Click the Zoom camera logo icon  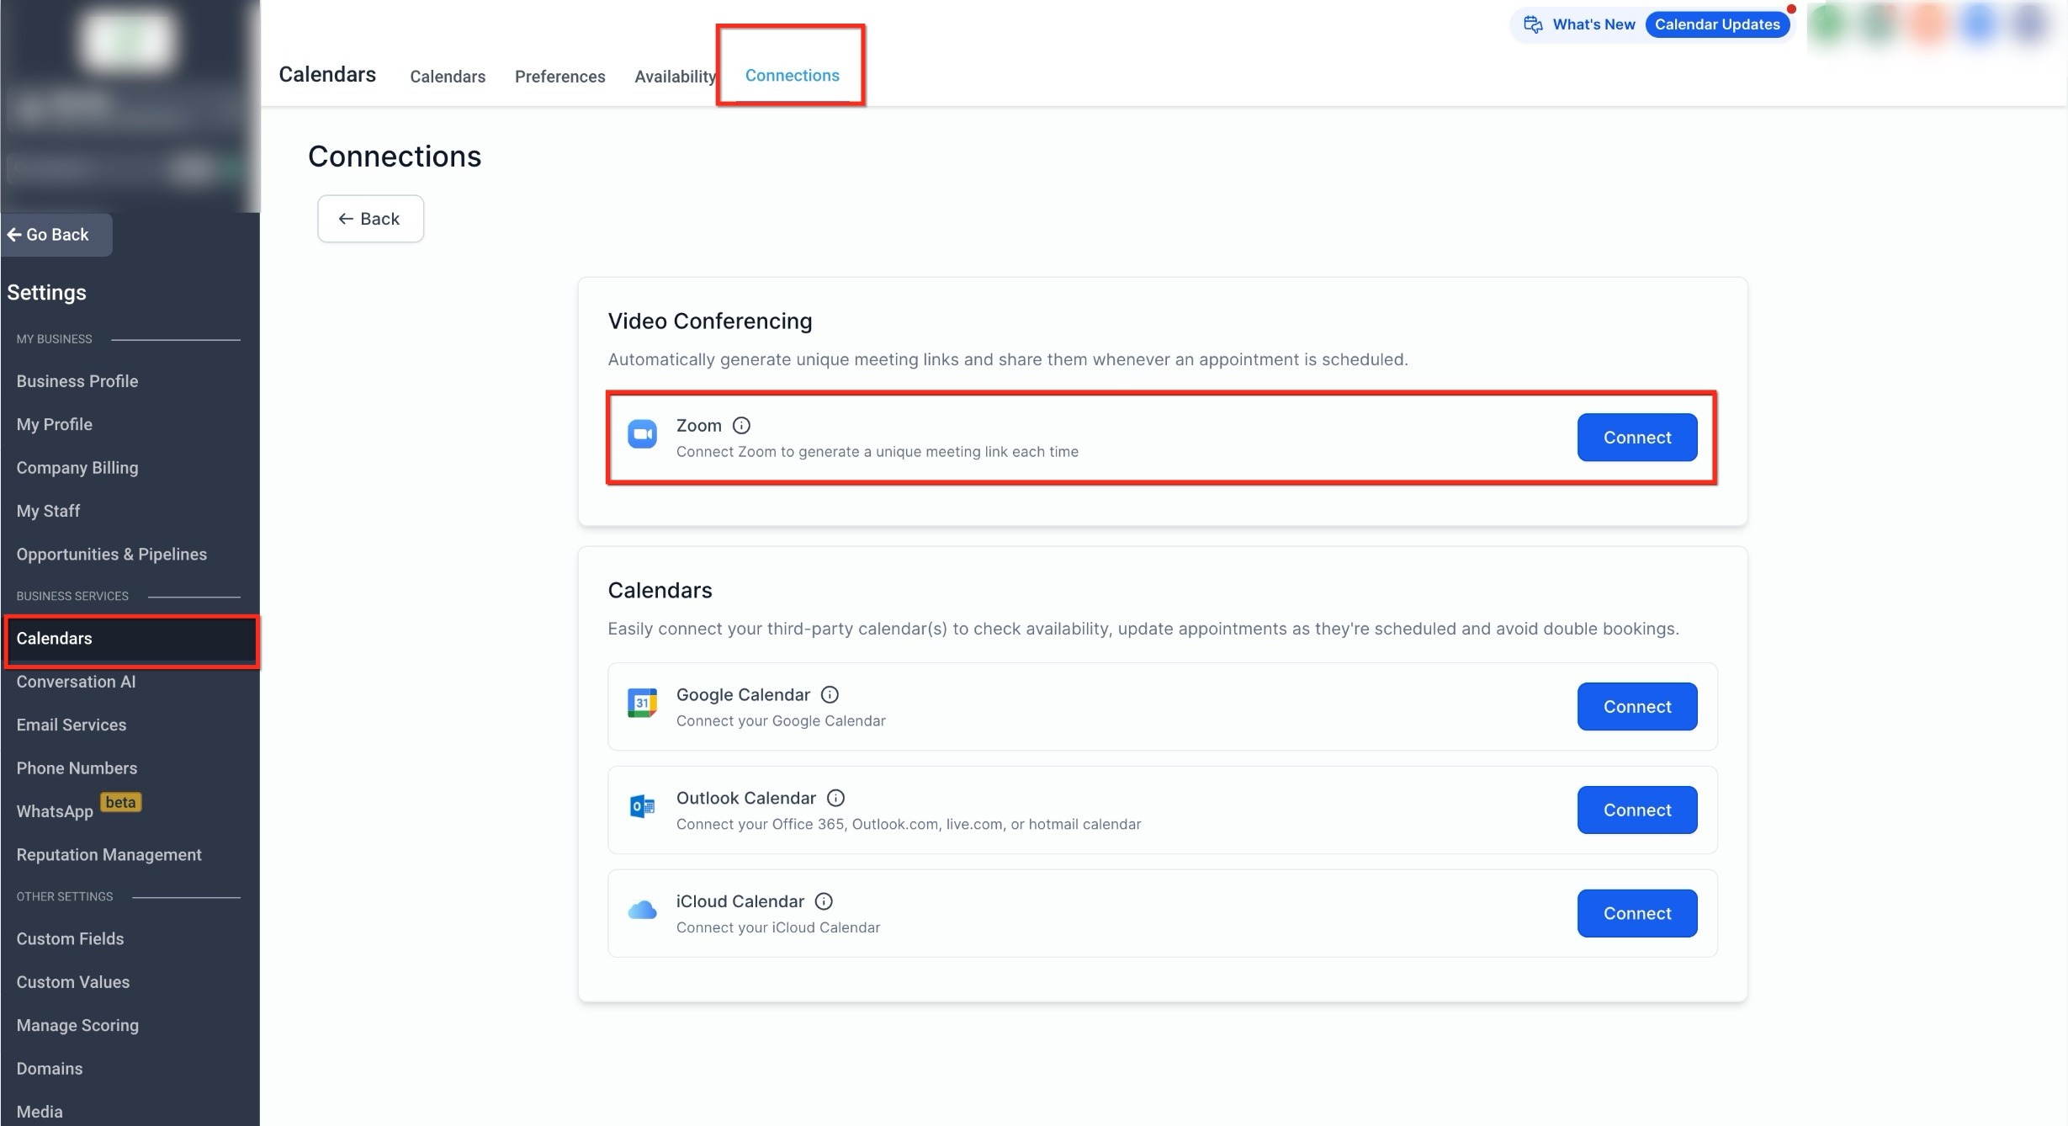(x=642, y=434)
